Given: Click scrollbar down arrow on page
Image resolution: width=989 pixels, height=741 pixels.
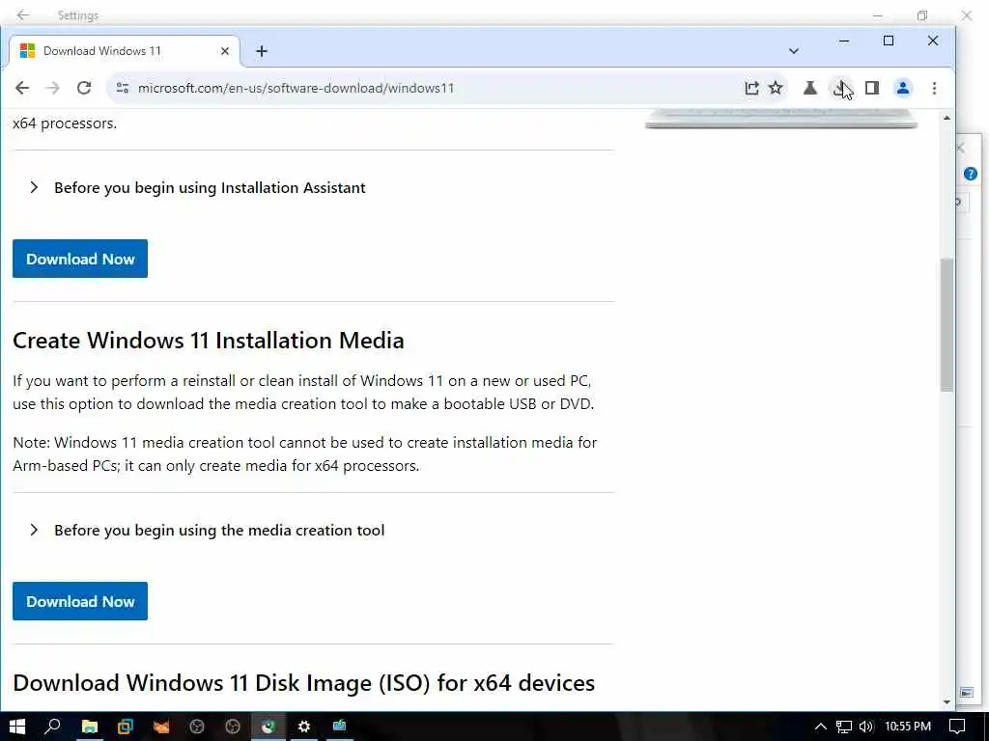Looking at the screenshot, I should tap(947, 702).
